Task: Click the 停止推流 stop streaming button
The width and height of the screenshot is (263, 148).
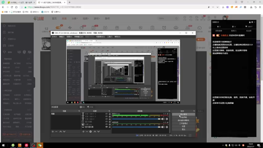Action: (183, 114)
